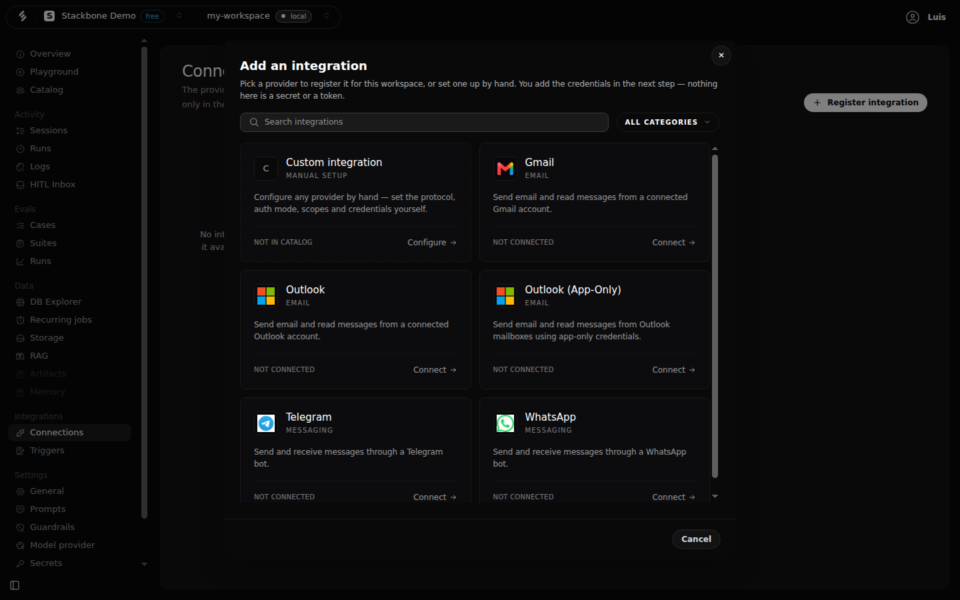
Task: Click the Register integration button
Action: [x=865, y=103]
